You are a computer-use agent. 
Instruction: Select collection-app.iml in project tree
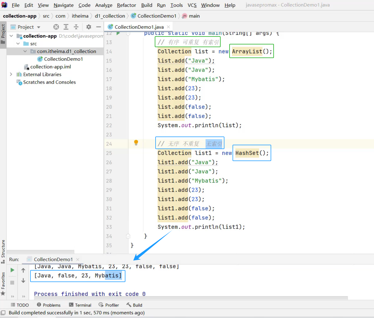pos(51,67)
